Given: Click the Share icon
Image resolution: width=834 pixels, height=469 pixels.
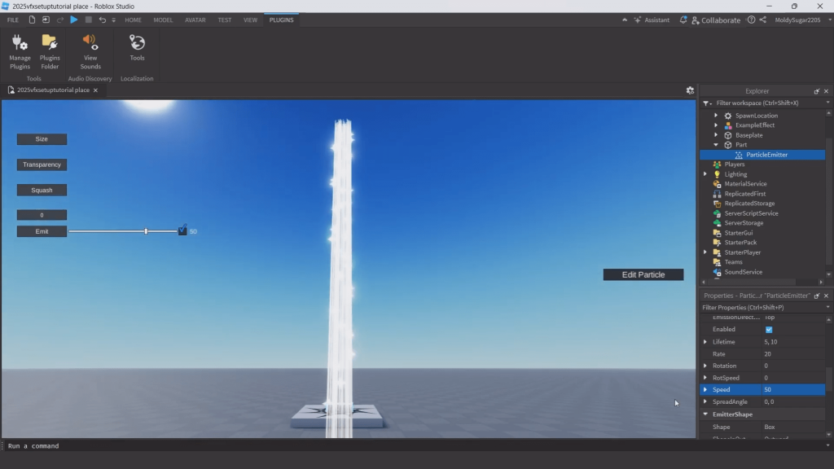Looking at the screenshot, I should 762,20.
